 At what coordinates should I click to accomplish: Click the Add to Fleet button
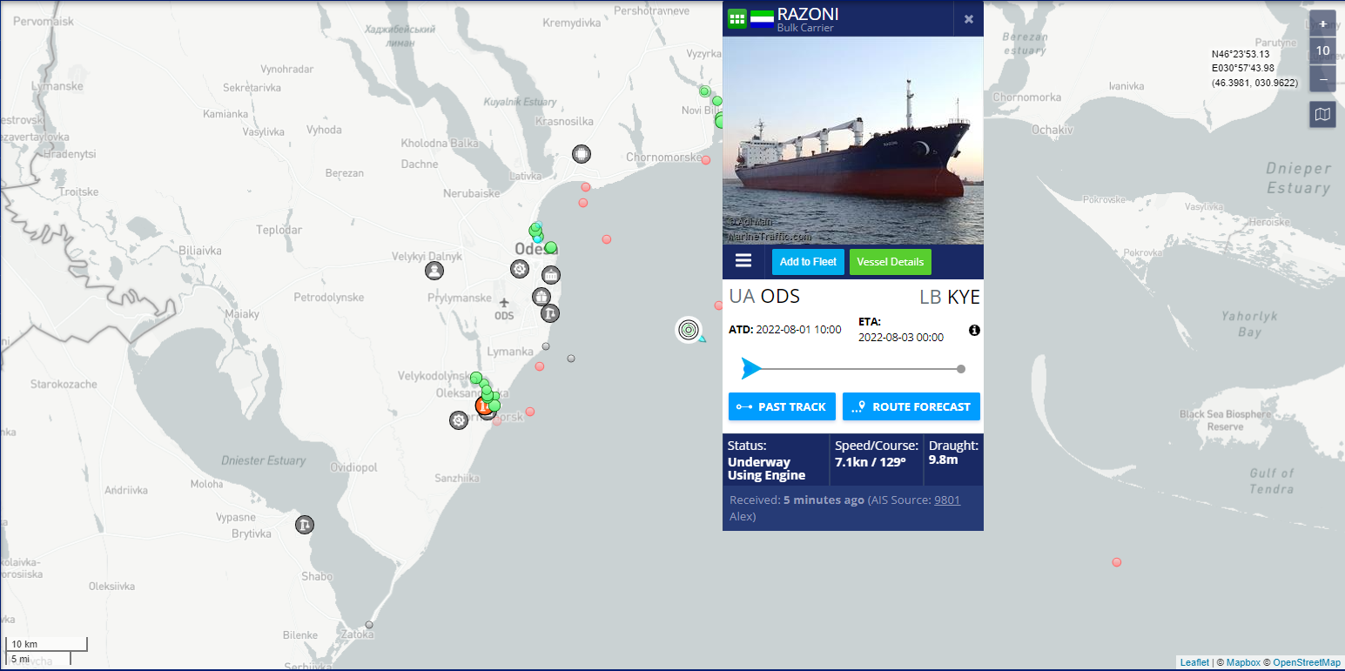point(808,261)
